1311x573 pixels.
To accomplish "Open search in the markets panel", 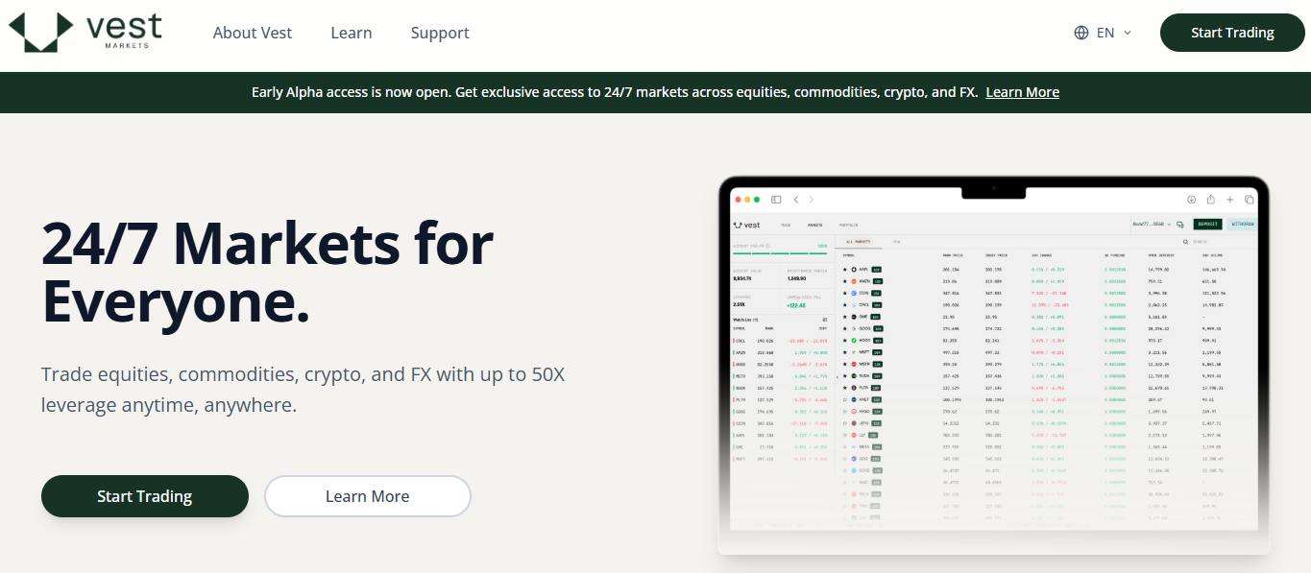I will coord(1186,242).
